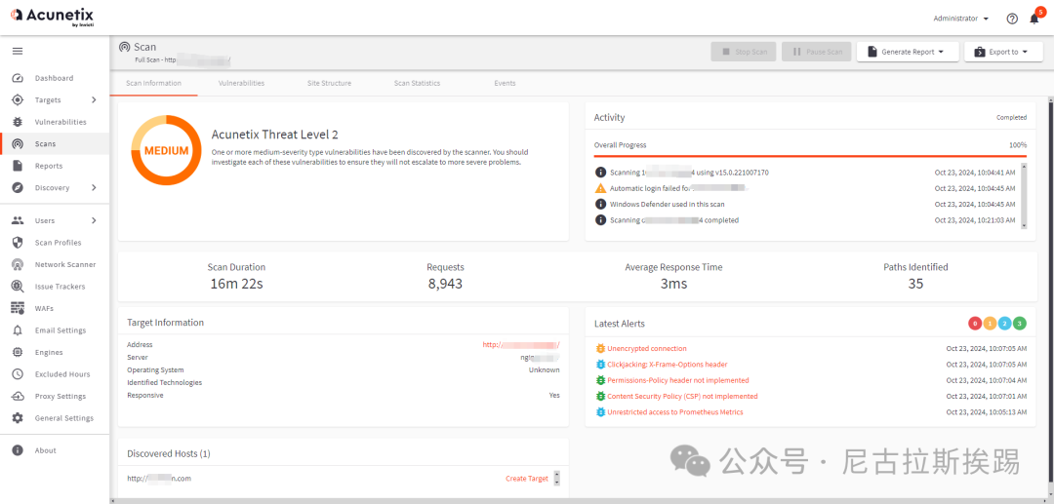Click the Discovered Hosts stepper arrows
This screenshot has height=504, width=1054.
556,479
